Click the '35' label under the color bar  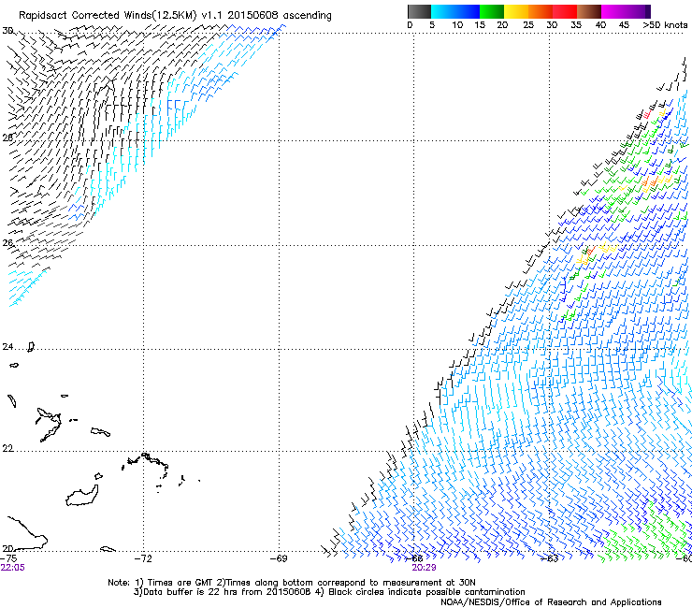tap(576, 24)
